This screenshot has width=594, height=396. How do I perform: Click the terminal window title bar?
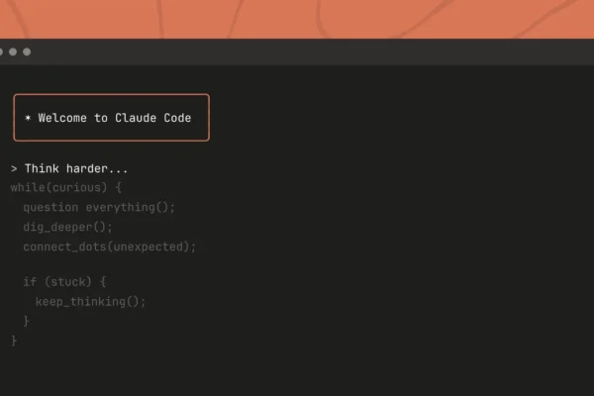[x=297, y=51]
